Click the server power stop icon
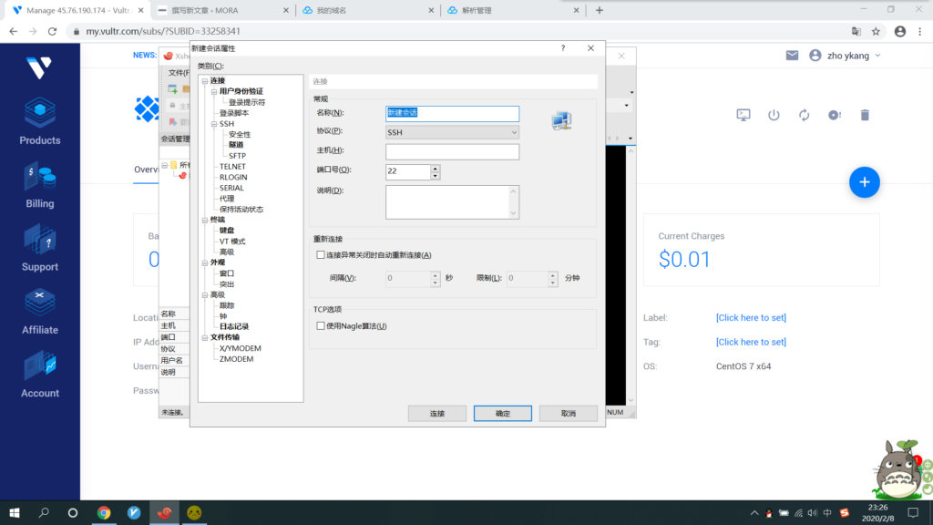933x525 pixels. pos(774,115)
